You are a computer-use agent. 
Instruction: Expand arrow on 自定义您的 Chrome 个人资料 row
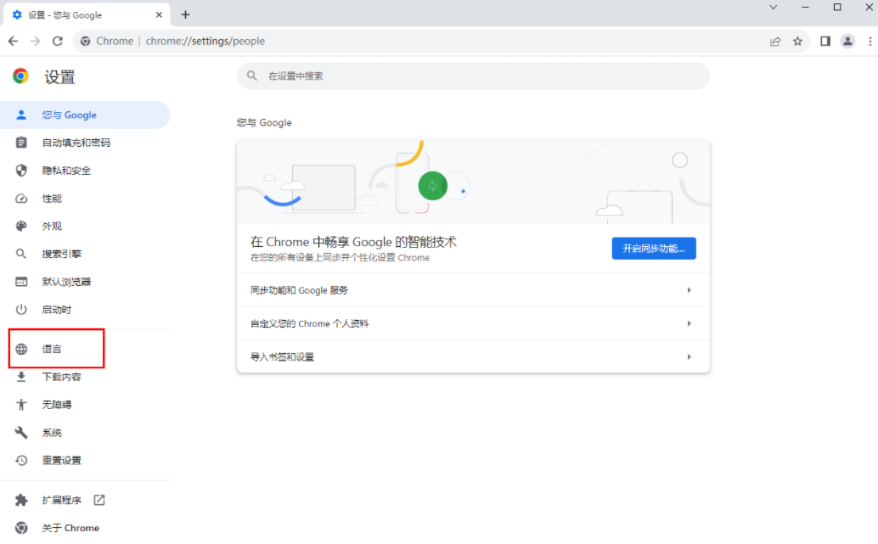pos(689,323)
